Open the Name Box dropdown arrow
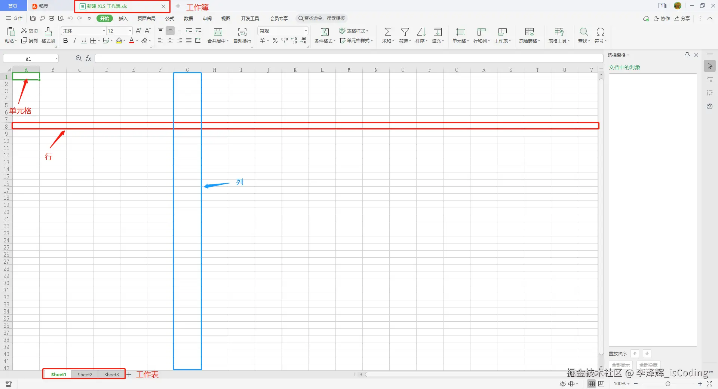The image size is (718, 389). pyautogui.click(x=56, y=59)
